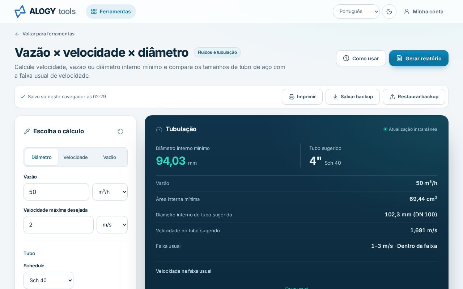
Task: Click the 4" tubo sugerido value
Action: tap(315, 161)
